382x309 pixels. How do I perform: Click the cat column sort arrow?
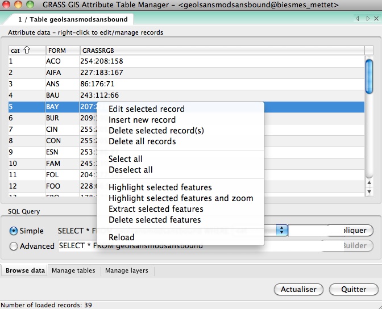pos(26,51)
